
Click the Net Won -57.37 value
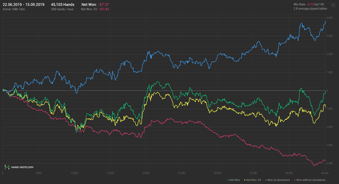pyautogui.click(x=103, y=4)
